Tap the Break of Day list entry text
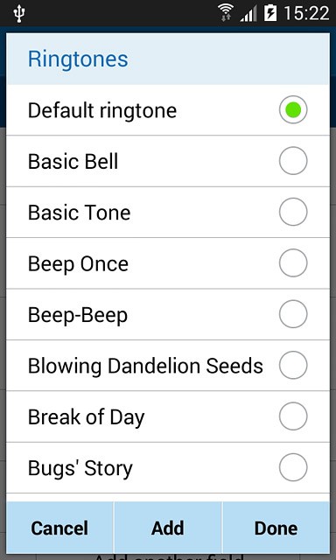Image resolution: width=336 pixels, height=560 pixels. (86, 417)
